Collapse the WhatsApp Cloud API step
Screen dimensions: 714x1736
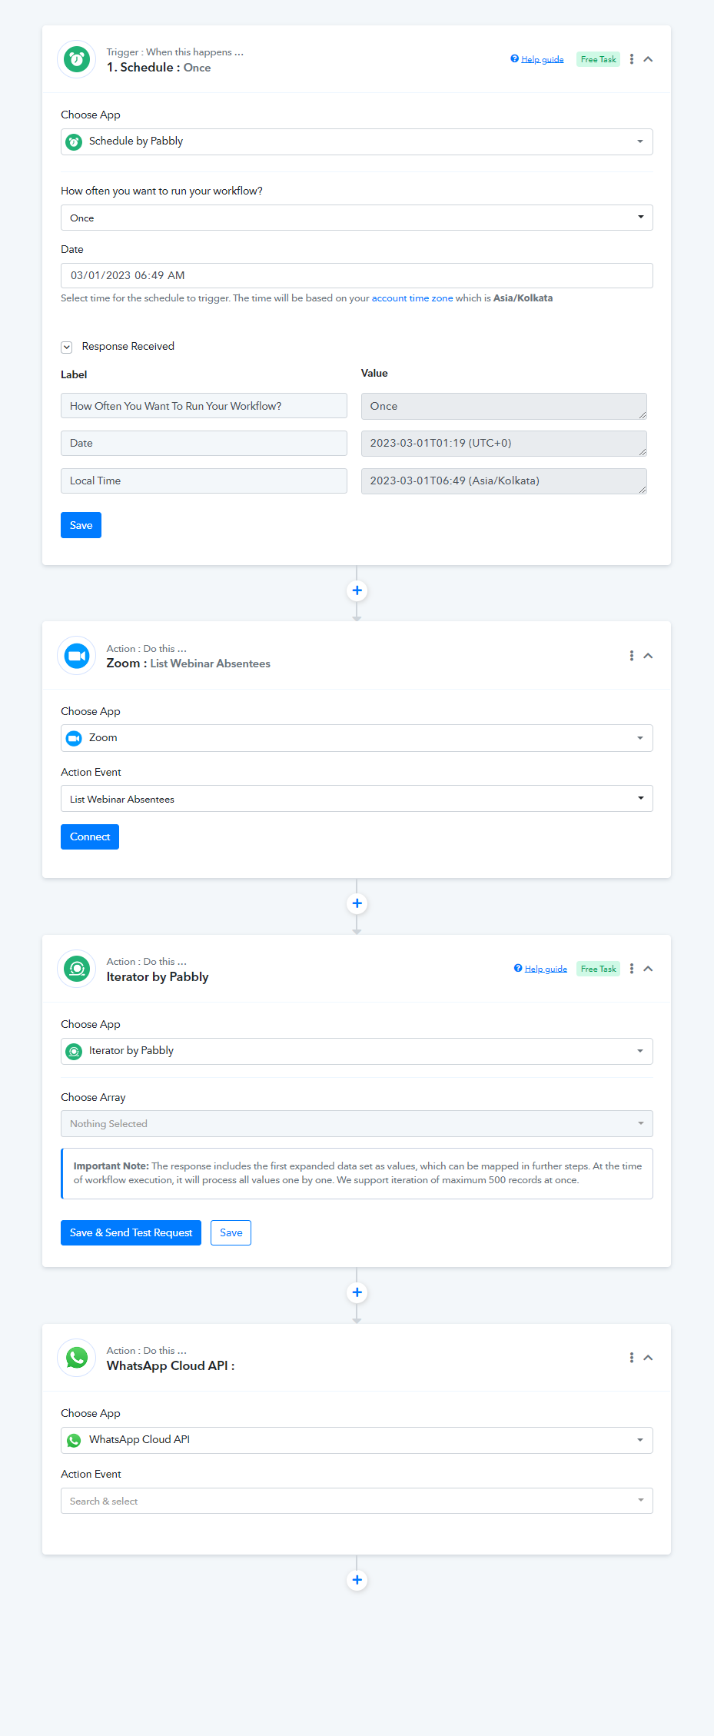point(648,1358)
